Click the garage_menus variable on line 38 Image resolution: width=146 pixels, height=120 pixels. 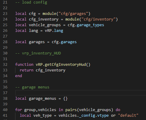pyautogui.click(x=42, y=99)
